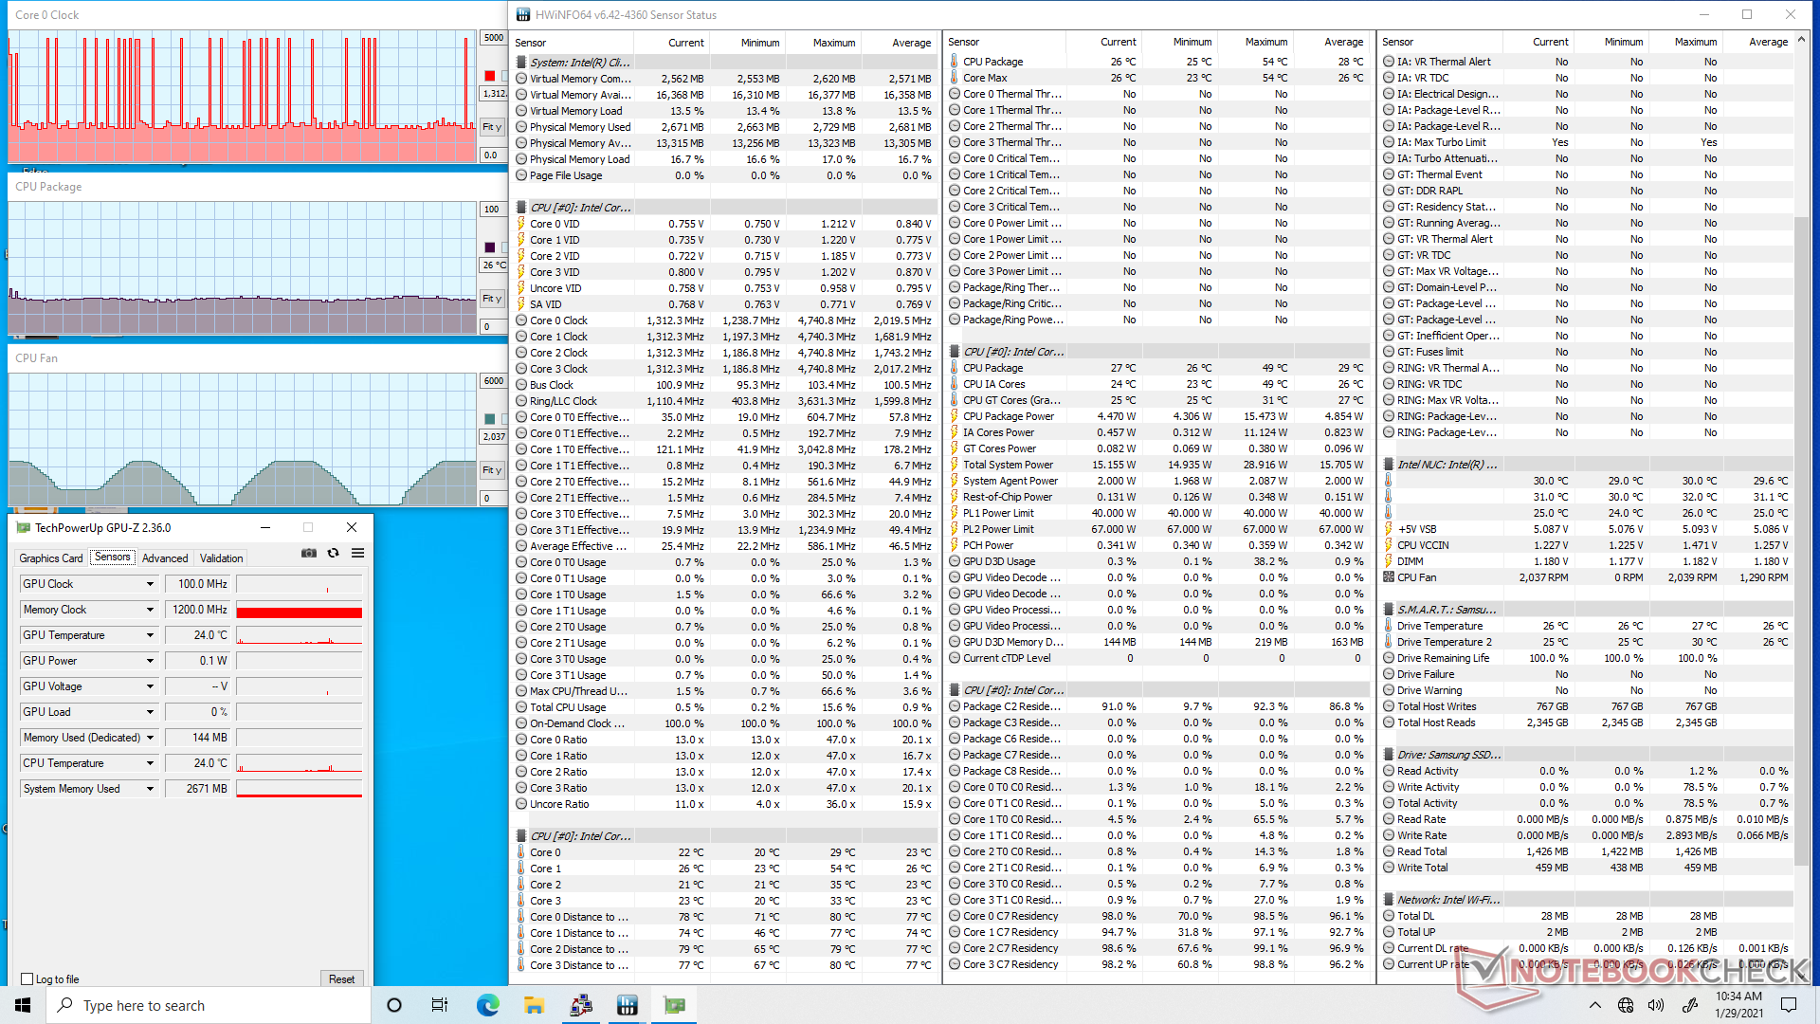1820x1024 pixels.
Task: Switch to the Graphics Card tab
Action: coord(51,558)
